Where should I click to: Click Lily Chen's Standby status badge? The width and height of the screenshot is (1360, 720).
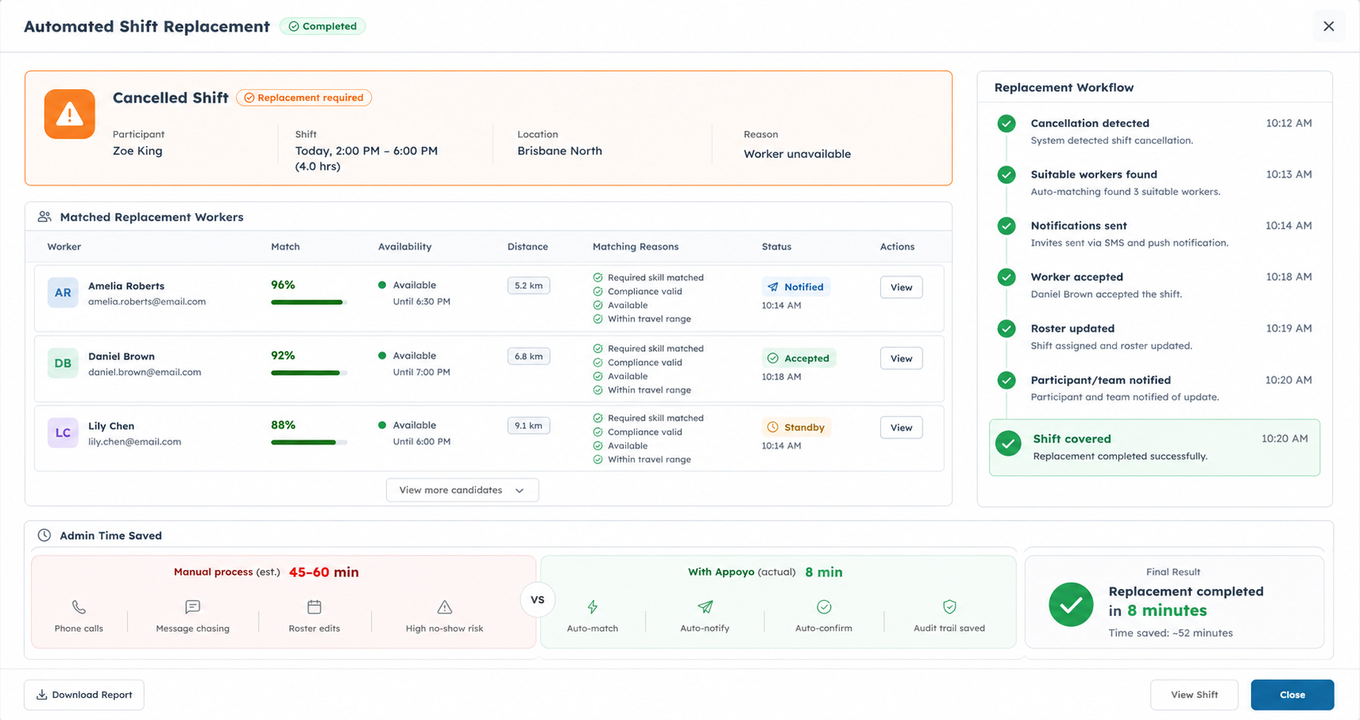[x=796, y=427]
